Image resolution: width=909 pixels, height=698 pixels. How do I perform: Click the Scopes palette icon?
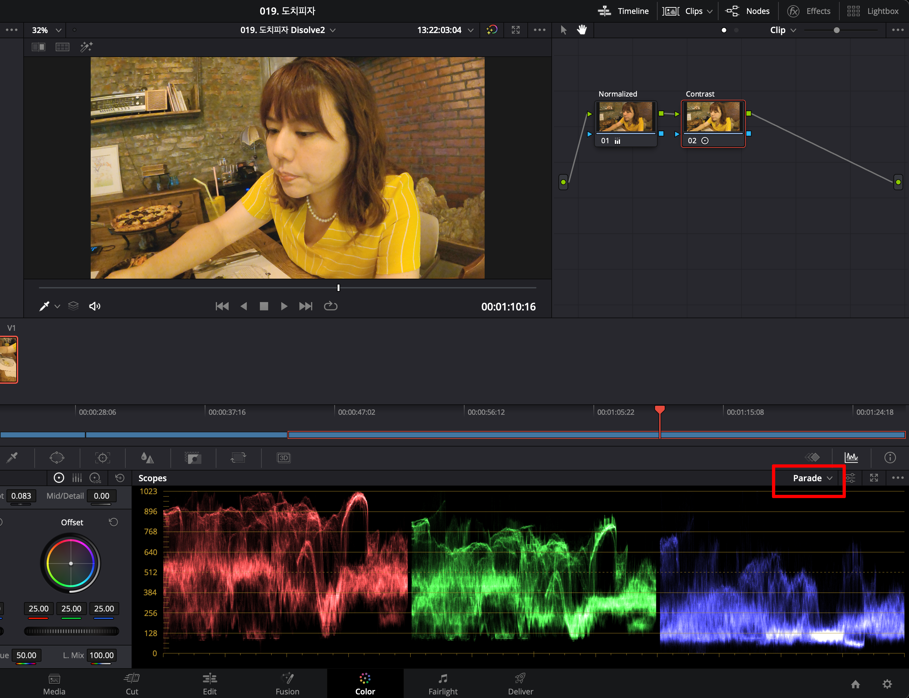coord(851,458)
